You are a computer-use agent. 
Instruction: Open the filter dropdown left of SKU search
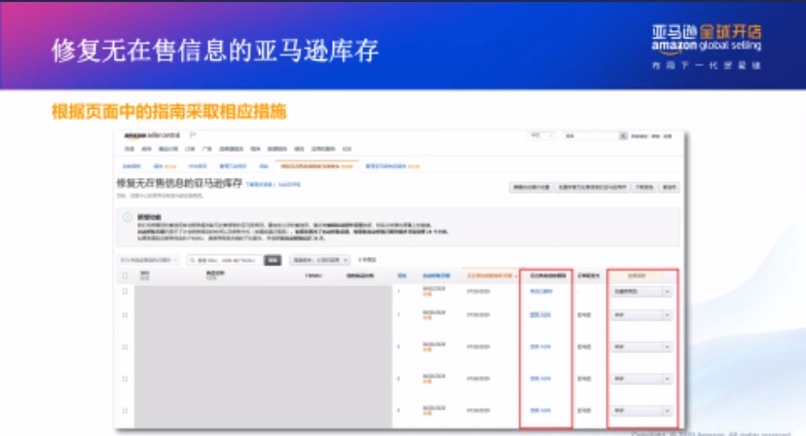[x=148, y=260]
